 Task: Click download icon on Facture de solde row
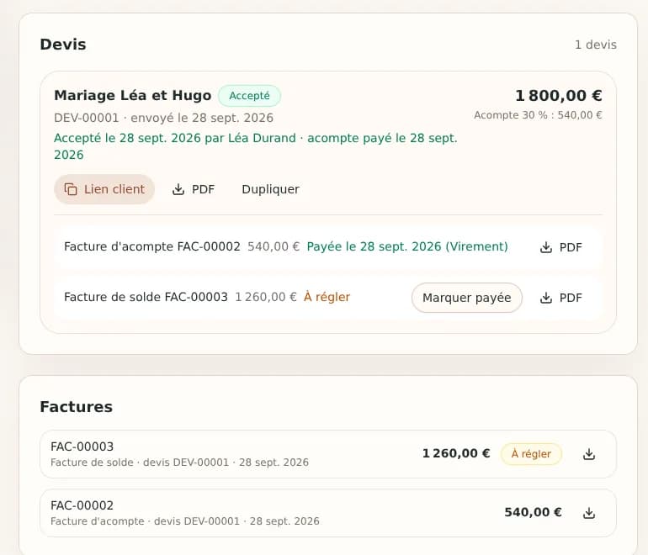click(546, 298)
